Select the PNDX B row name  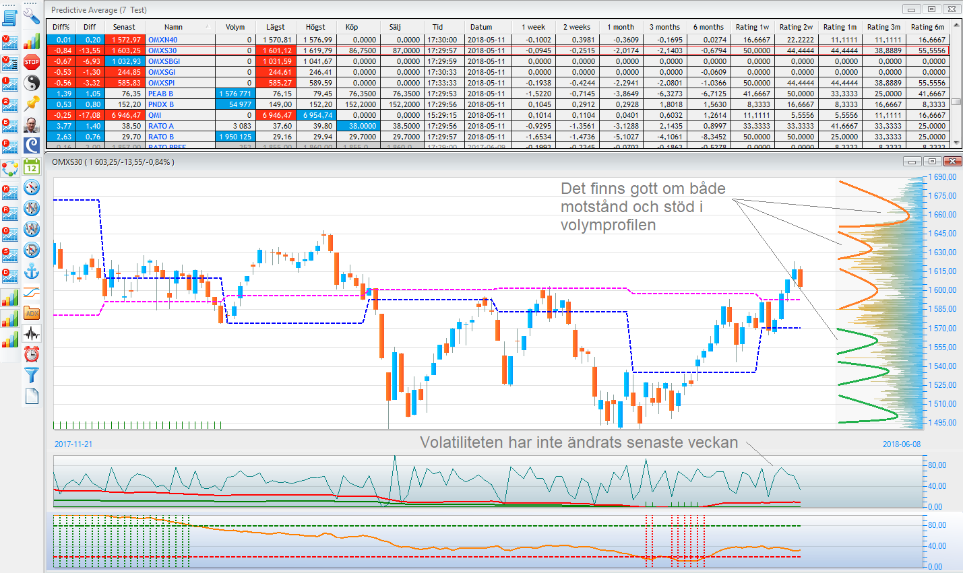click(x=160, y=104)
